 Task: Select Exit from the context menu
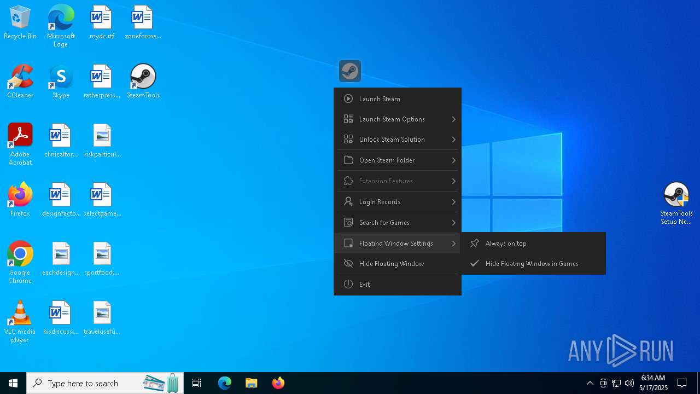coord(398,285)
